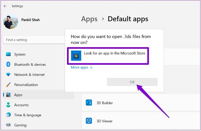Open the Pankil Shah profile picture
Viewport: 201px width, 131px height.
(11, 22)
